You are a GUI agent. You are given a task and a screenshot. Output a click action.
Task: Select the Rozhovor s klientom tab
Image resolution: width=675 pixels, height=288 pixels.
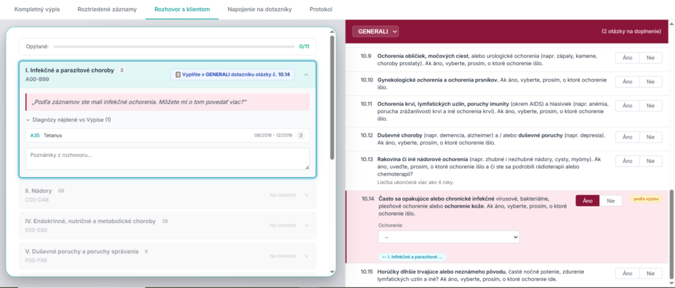click(x=182, y=9)
